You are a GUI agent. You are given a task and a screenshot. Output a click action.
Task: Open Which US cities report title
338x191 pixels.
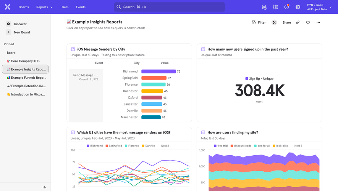click(x=124, y=132)
